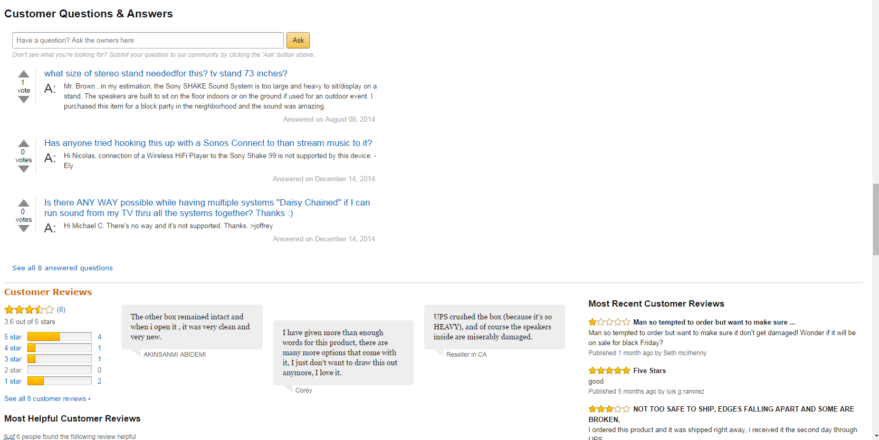The height and width of the screenshot is (440, 879).
Task: Click the five-star rating of 'Five Stars' review
Action: pos(609,370)
